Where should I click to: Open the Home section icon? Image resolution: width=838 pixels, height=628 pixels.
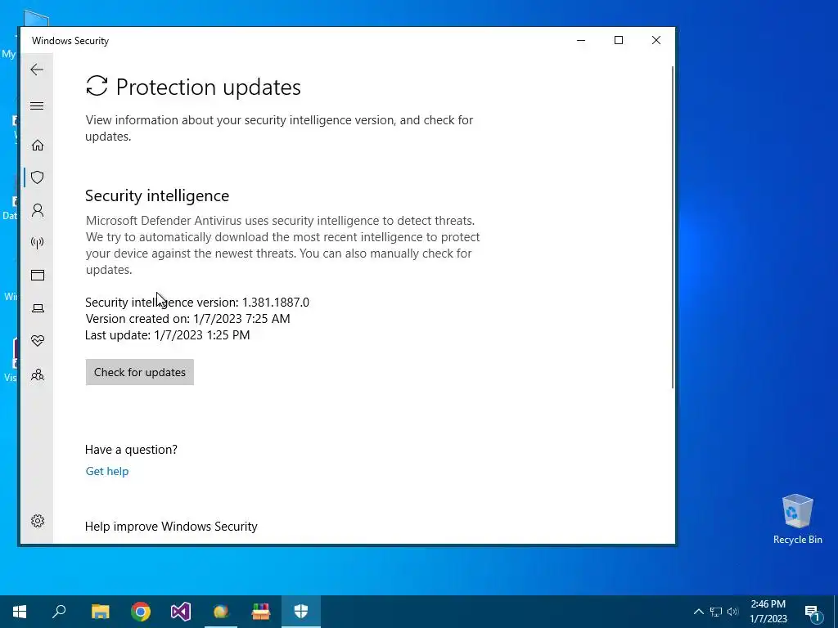(38, 145)
